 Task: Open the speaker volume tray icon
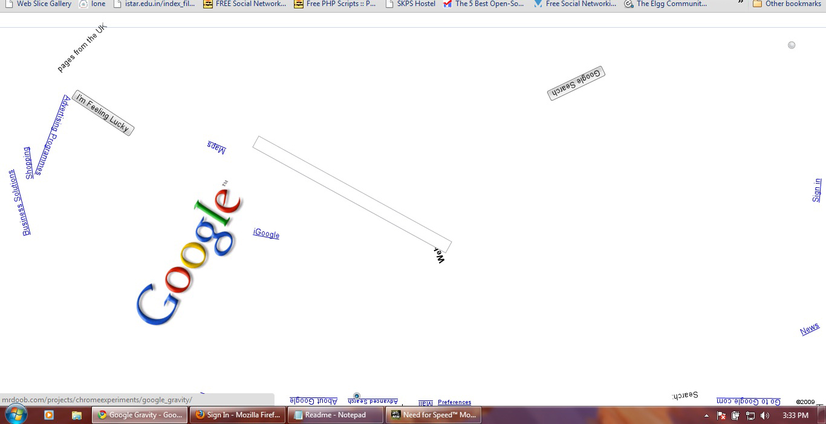coord(765,416)
